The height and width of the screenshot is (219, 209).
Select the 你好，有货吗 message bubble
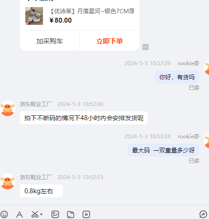pos(177,77)
